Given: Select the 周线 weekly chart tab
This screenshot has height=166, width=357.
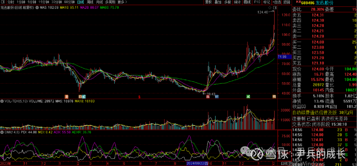Looking at the screenshot, I should [x=90, y=2].
